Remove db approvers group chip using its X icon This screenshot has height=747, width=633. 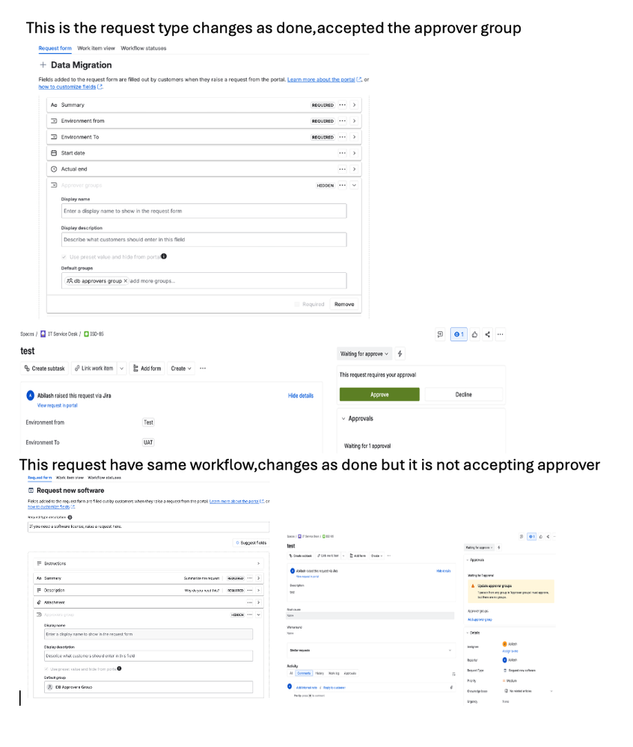(x=126, y=283)
